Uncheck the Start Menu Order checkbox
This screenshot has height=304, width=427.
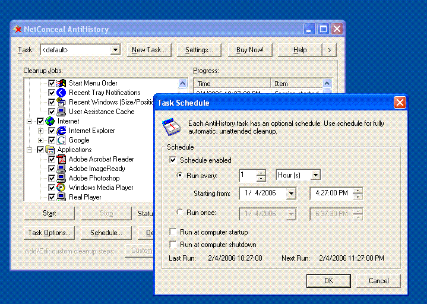[52, 83]
